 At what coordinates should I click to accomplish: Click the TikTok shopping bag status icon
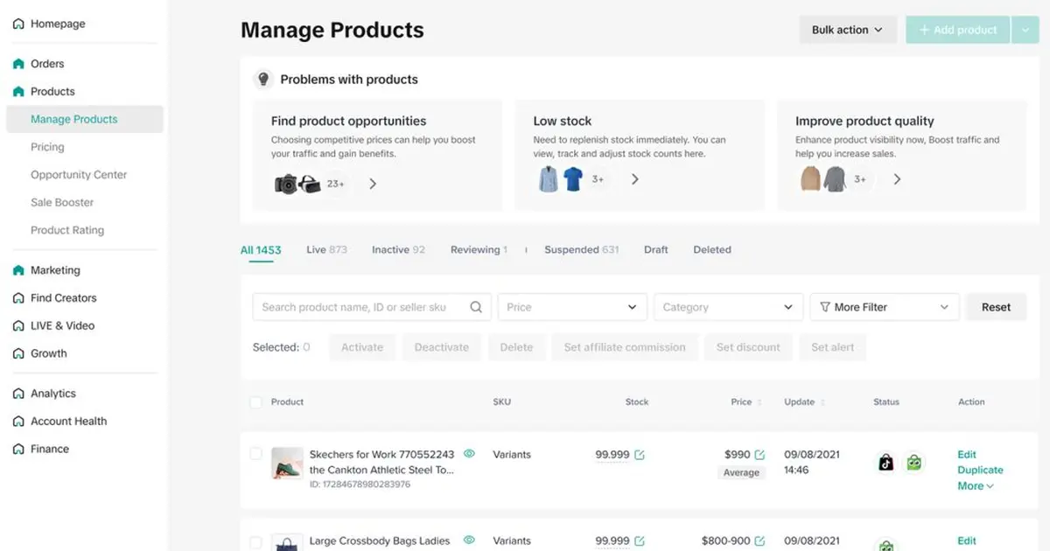click(886, 462)
